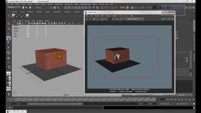Click Remove Image icon in Render View
Viewport: 201px width, 113px height.
(124, 19)
